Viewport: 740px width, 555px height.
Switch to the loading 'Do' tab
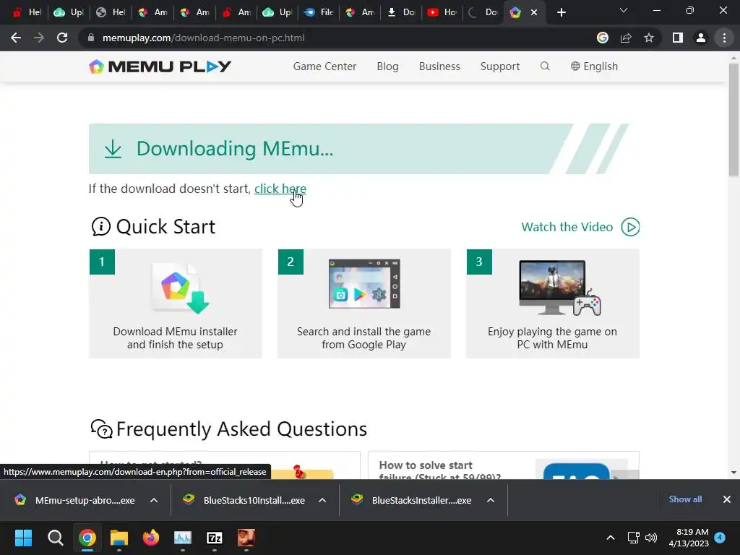(483, 12)
